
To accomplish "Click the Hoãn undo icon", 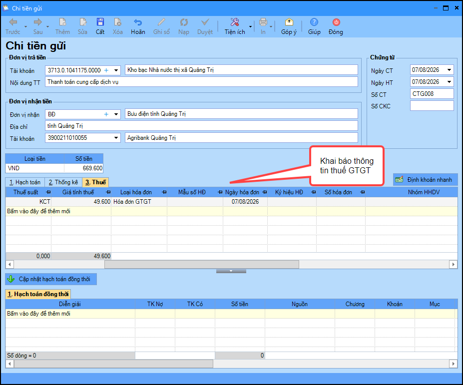I will click(x=138, y=22).
